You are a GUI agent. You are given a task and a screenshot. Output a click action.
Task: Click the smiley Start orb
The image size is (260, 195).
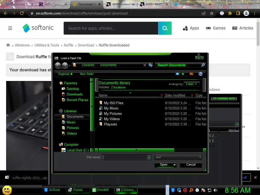pyautogui.click(x=7, y=190)
